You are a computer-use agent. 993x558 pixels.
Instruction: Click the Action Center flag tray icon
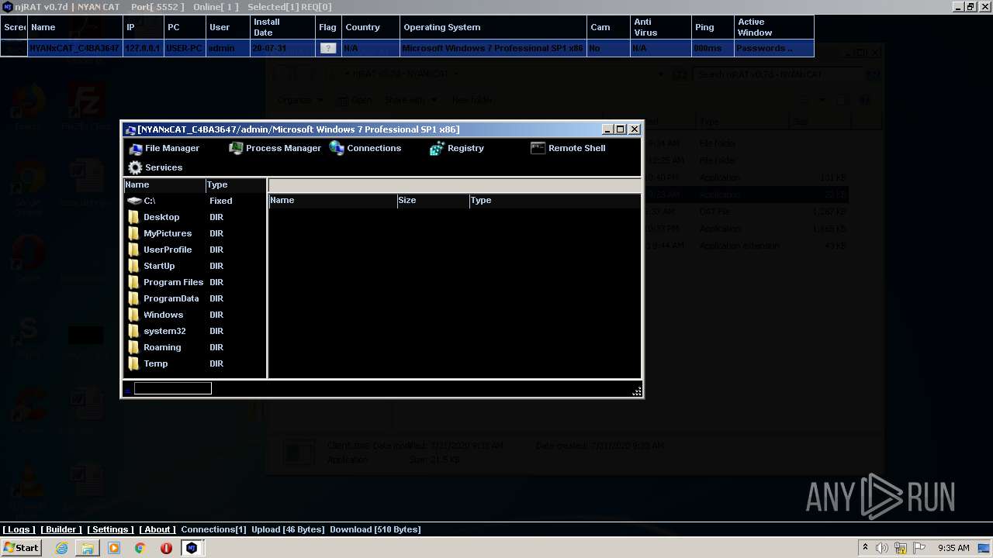[x=920, y=548]
